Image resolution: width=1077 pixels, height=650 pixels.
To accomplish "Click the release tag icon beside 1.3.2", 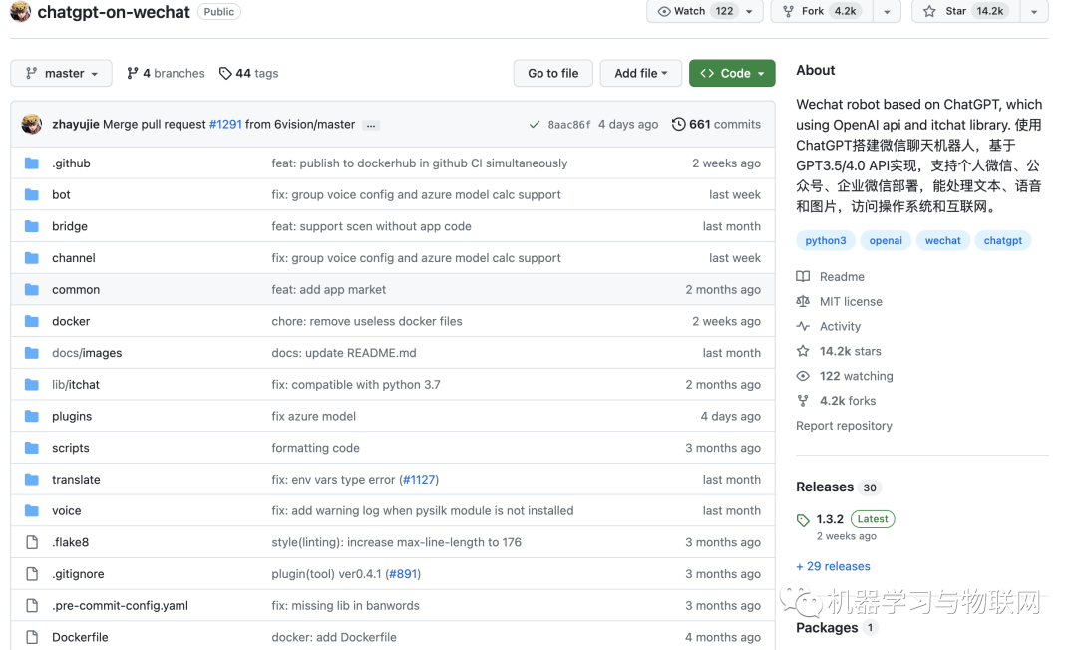I will pyautogui.click(x=803, y=520).
